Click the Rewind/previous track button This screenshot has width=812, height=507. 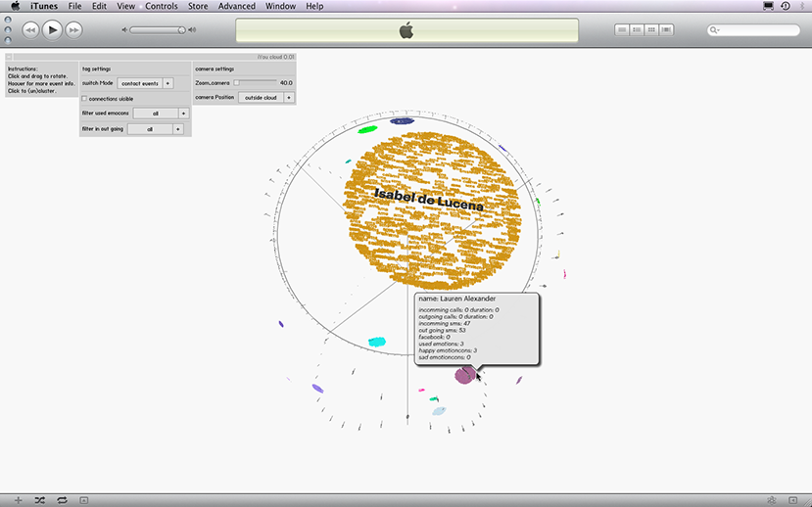pyautogui.click(x=30, y=30)
